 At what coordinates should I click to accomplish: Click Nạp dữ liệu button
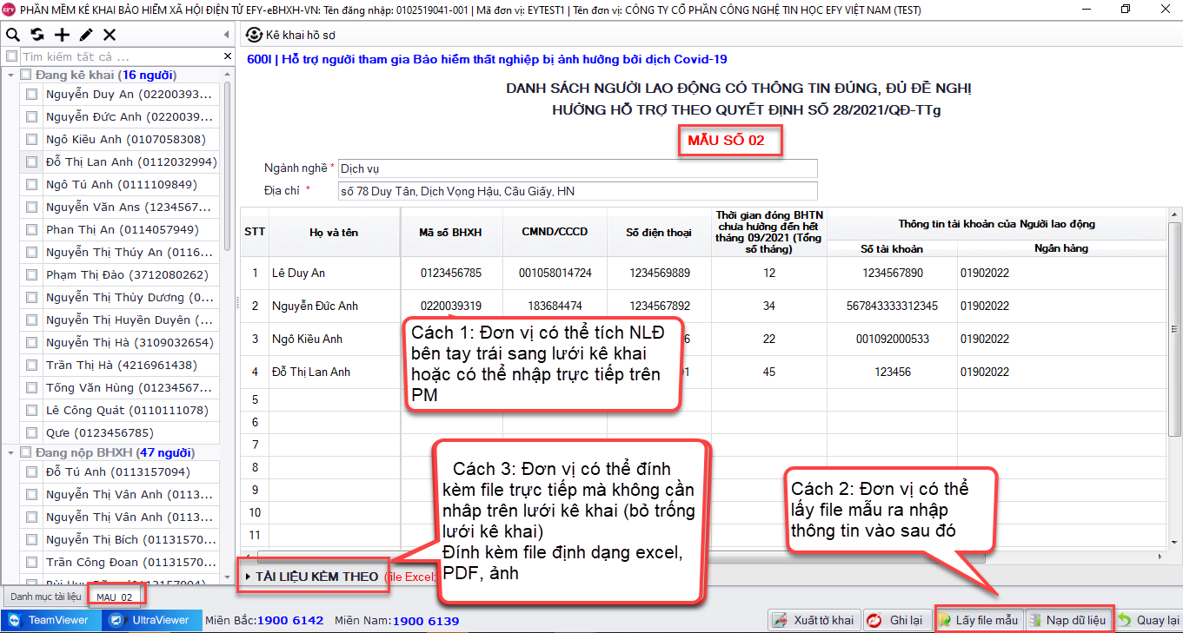coord(1068,620)
